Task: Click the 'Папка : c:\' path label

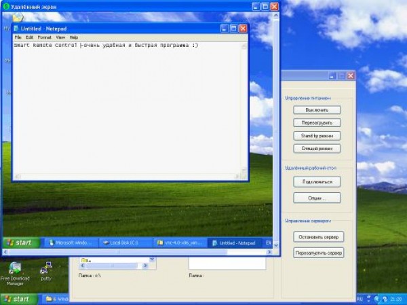Action: click(90, 275)
